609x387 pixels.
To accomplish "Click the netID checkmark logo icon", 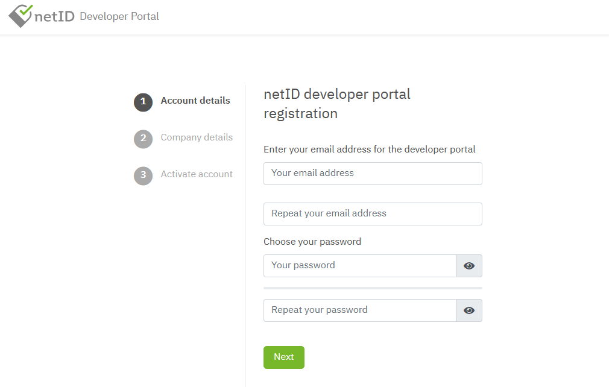I will (x=21, y=16).
